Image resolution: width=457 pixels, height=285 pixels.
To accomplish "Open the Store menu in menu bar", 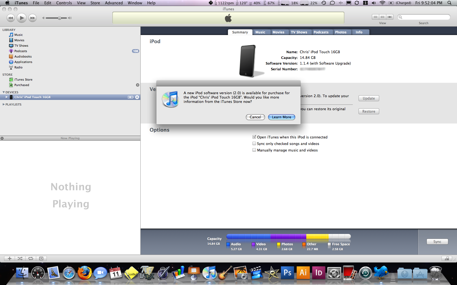I will 95,3.
